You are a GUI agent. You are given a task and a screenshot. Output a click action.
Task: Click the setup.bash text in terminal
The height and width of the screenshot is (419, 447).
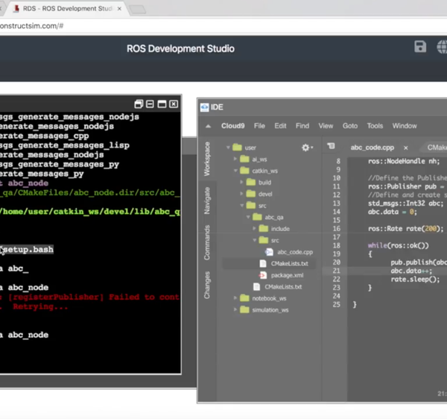coord(28,250)
